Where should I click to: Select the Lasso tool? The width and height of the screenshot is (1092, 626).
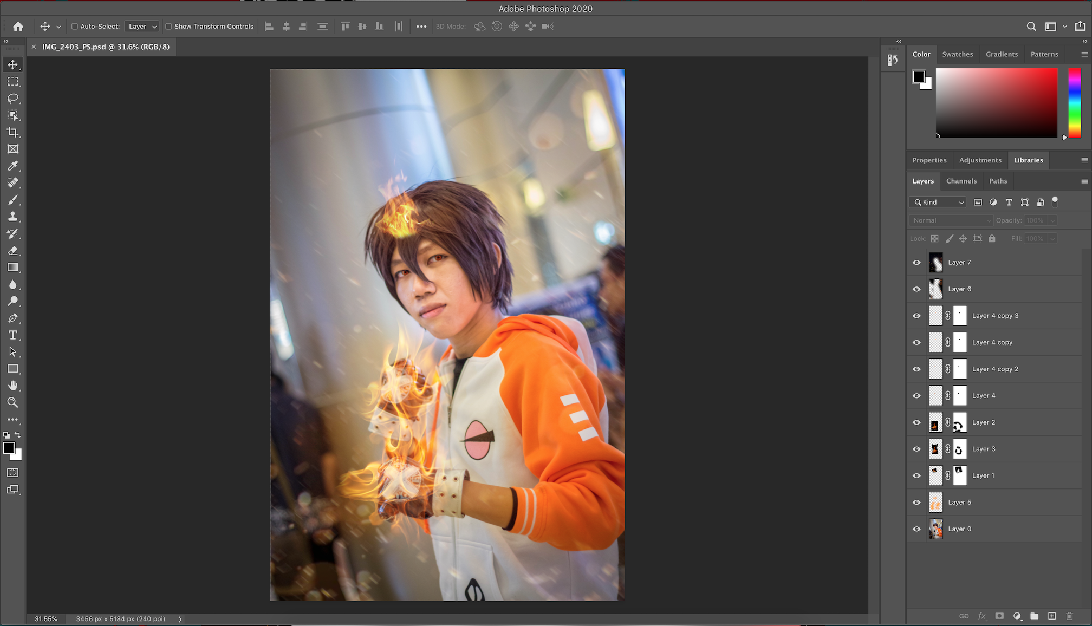coord(13,98)
